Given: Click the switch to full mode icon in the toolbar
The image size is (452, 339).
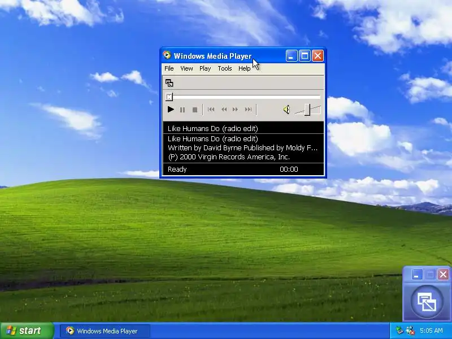Looking at the screenshot, I should [169, 83].
